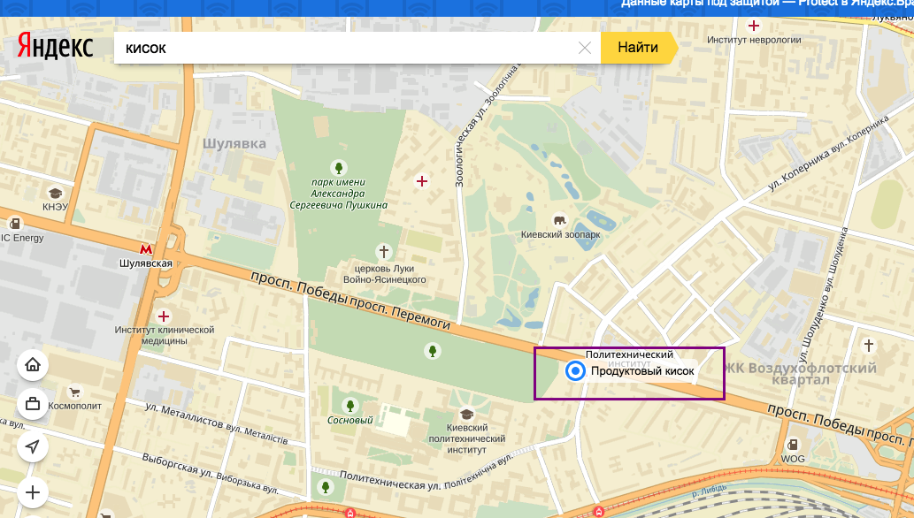Click the Шулявка district label
The image size is (914, 518).
tap(234, 143)
